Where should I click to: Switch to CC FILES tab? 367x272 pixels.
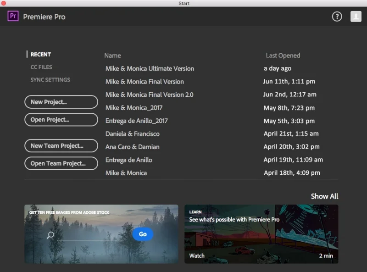tap(41, 67)
